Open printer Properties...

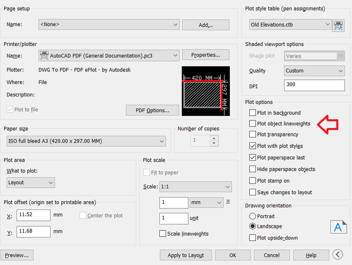coord(206,55)
